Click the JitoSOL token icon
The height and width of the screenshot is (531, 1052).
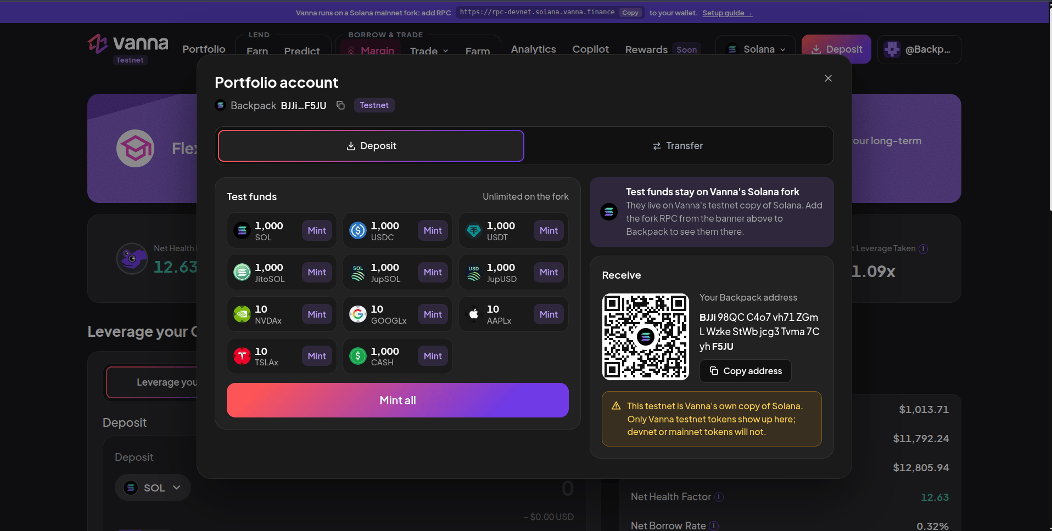coord(242,272)
